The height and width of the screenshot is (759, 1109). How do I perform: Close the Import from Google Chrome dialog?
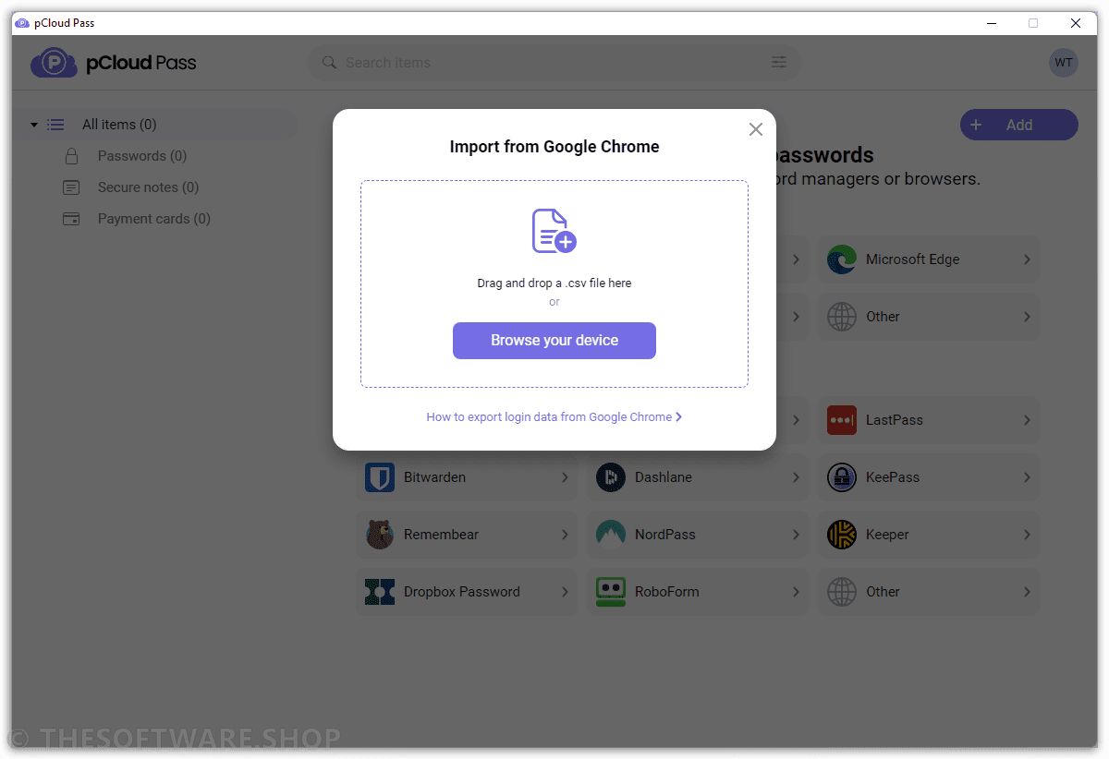(x=756, y=129)
